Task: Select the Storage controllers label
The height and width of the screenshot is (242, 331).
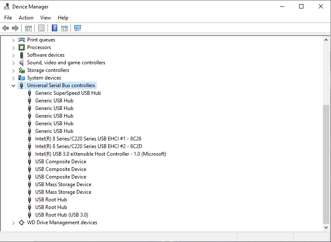Action: click(48, 70)
